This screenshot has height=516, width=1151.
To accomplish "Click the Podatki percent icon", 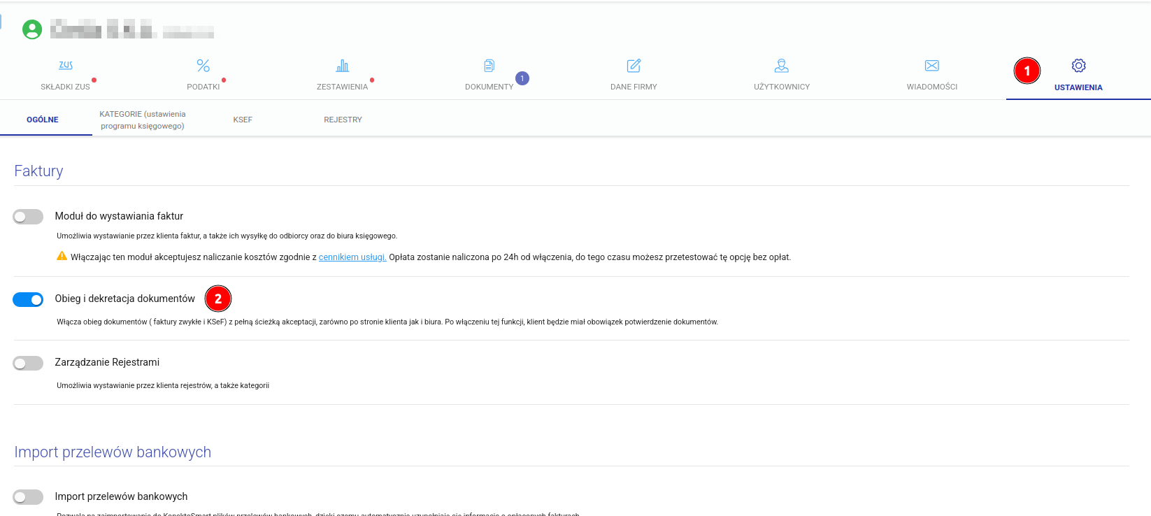I will tap(203, 66).
